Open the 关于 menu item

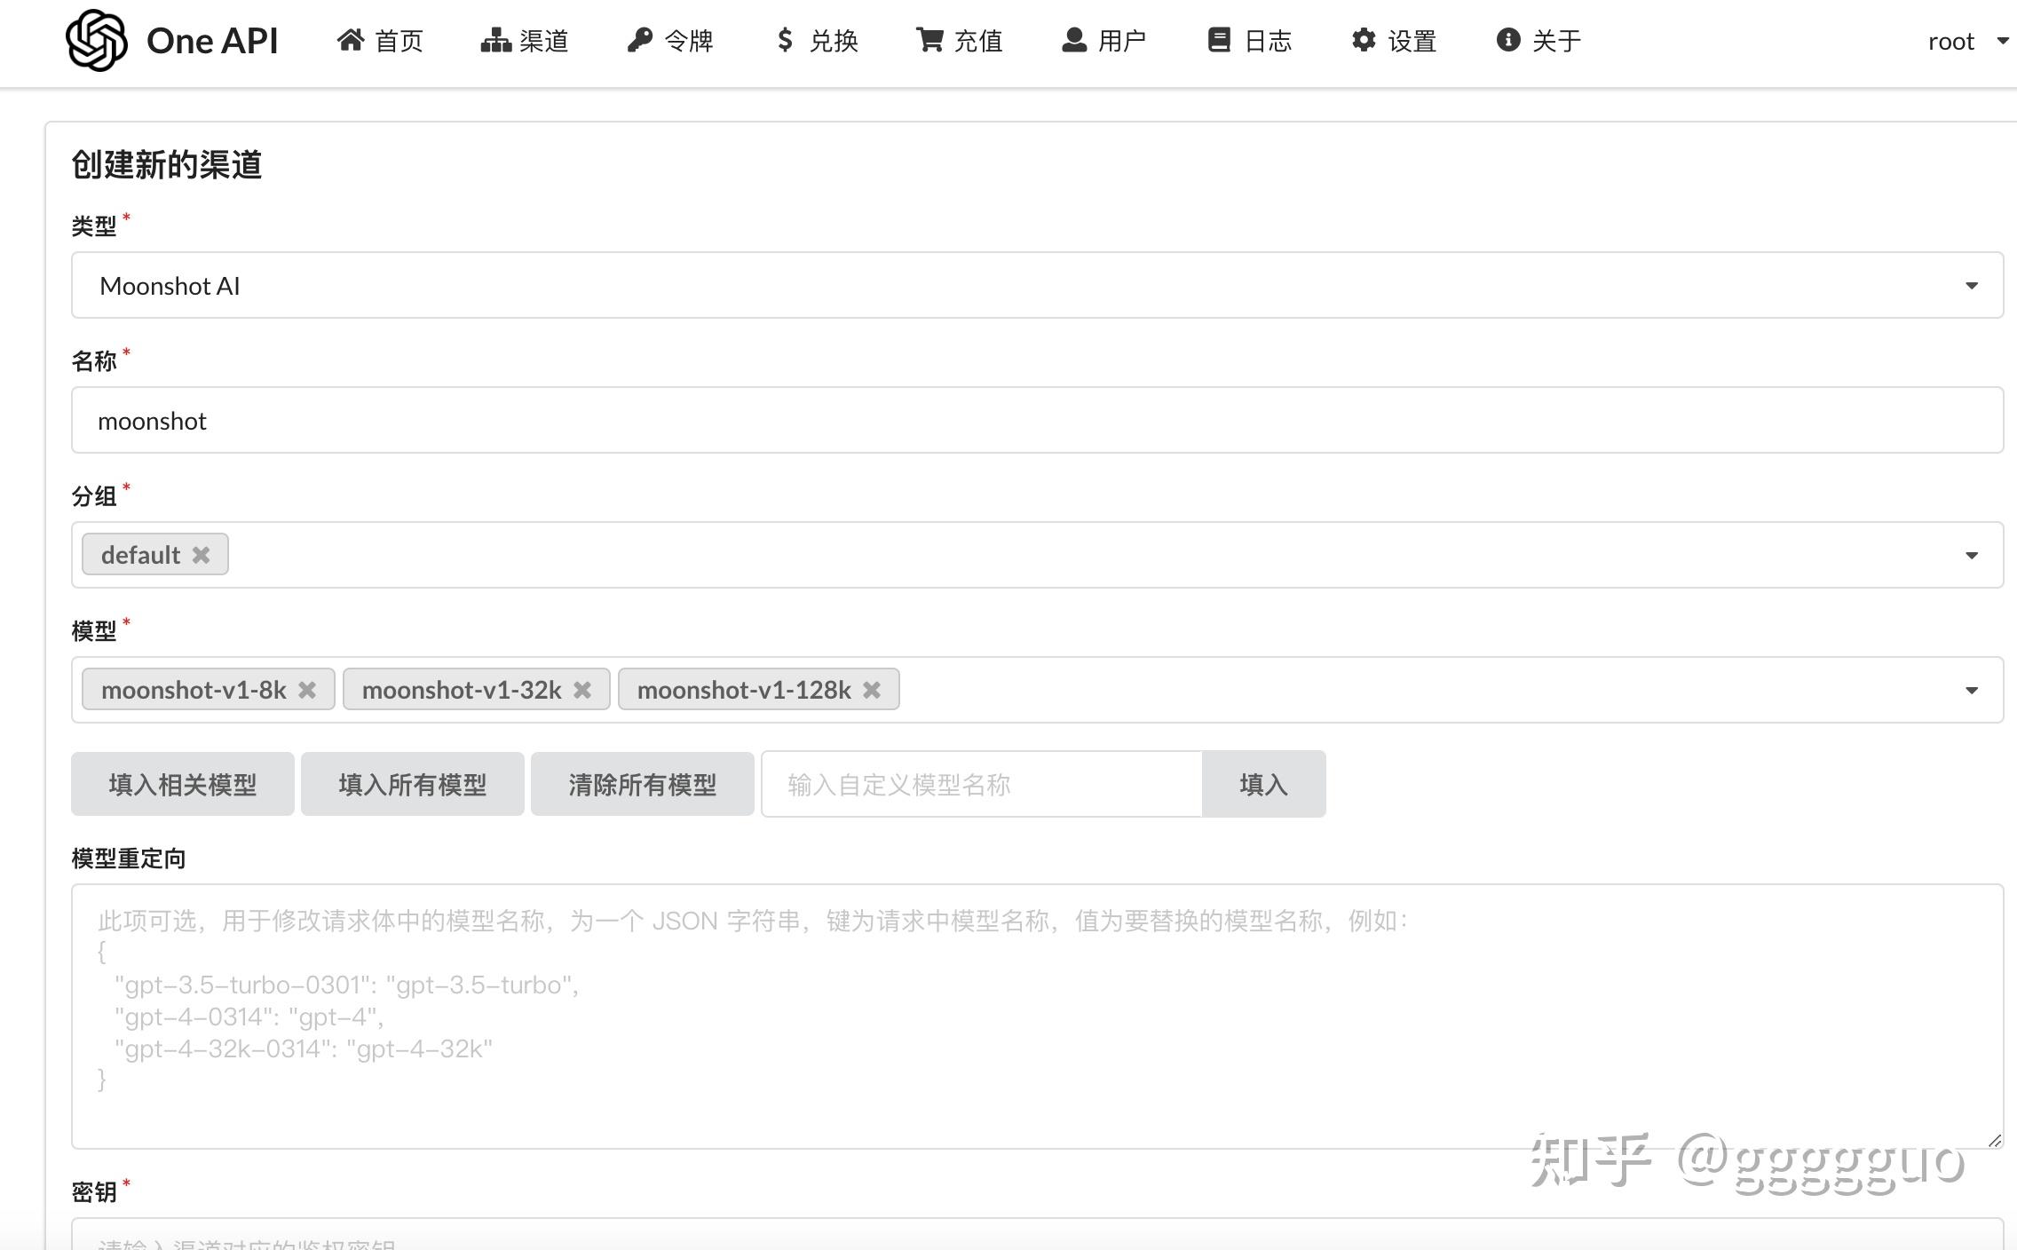click(x=1538, y=40)
